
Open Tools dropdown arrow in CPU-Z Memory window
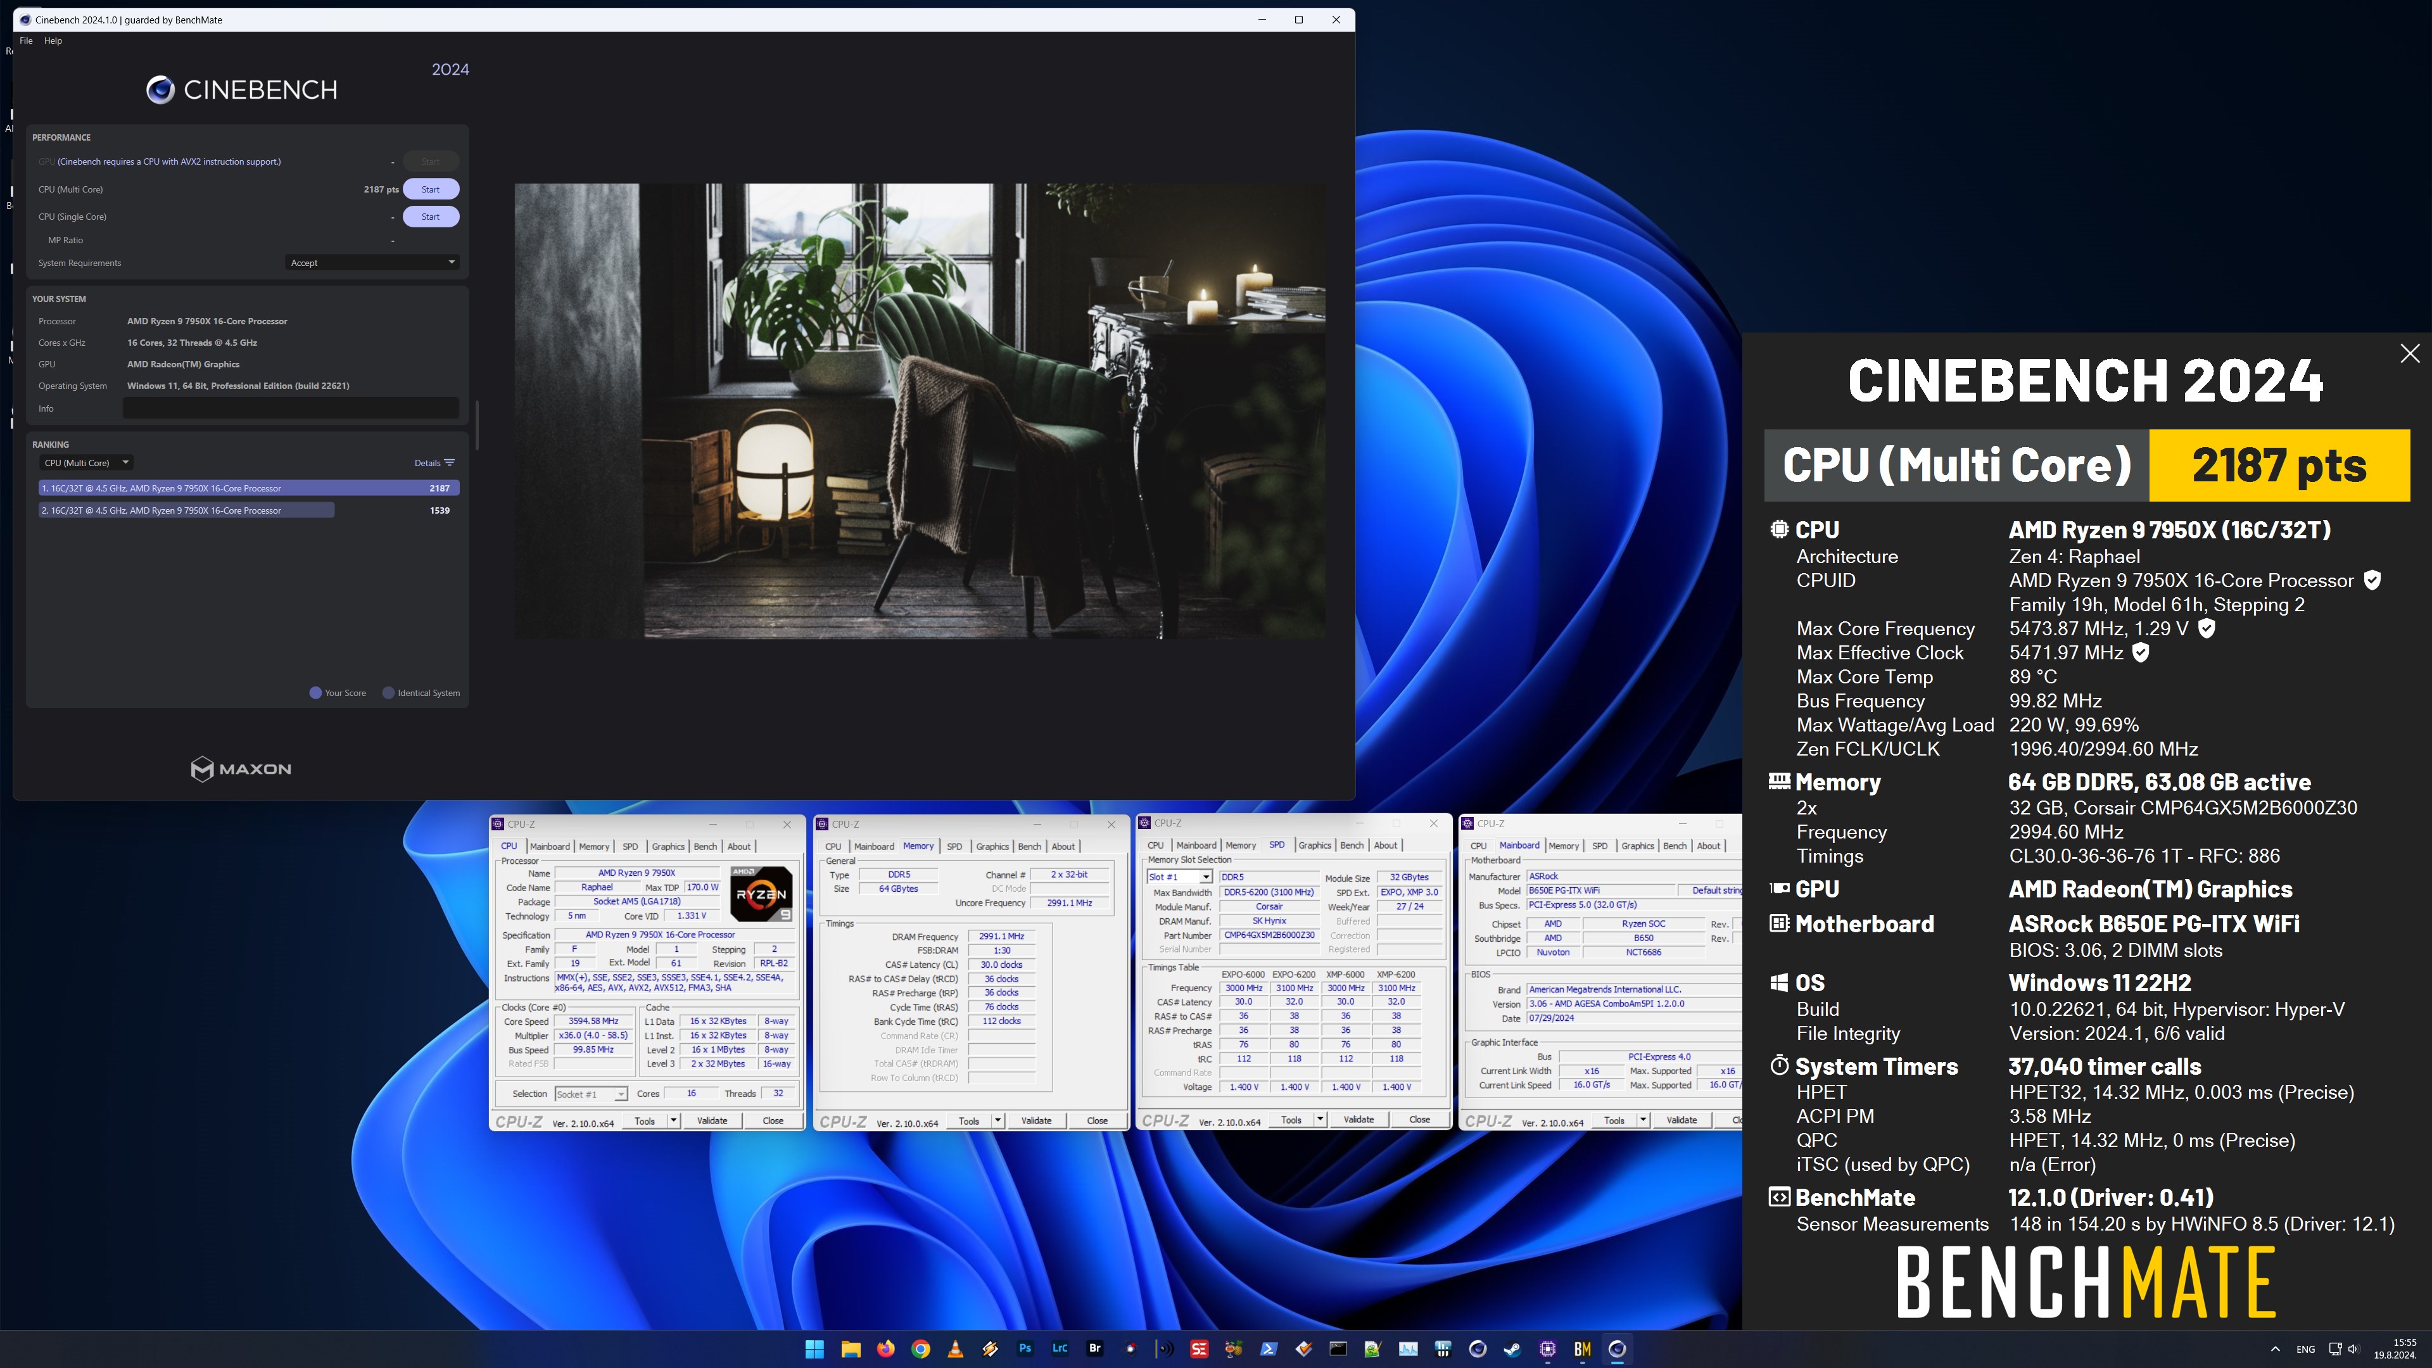coord(998,1120)
